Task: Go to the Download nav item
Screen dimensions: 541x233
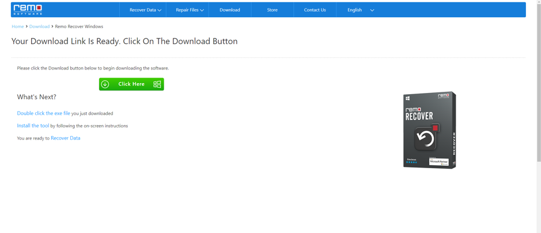Action: tap(230, 10)
